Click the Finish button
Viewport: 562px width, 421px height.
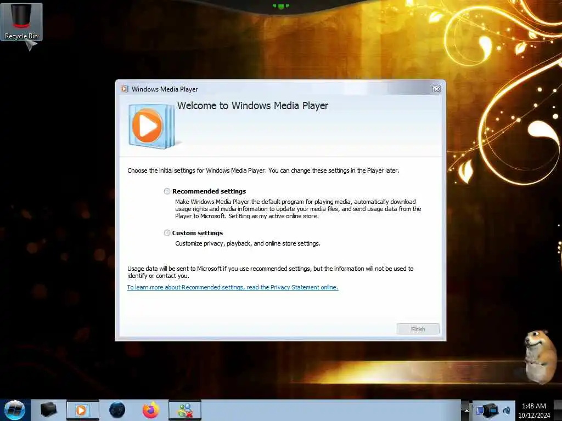coord(418,329)
